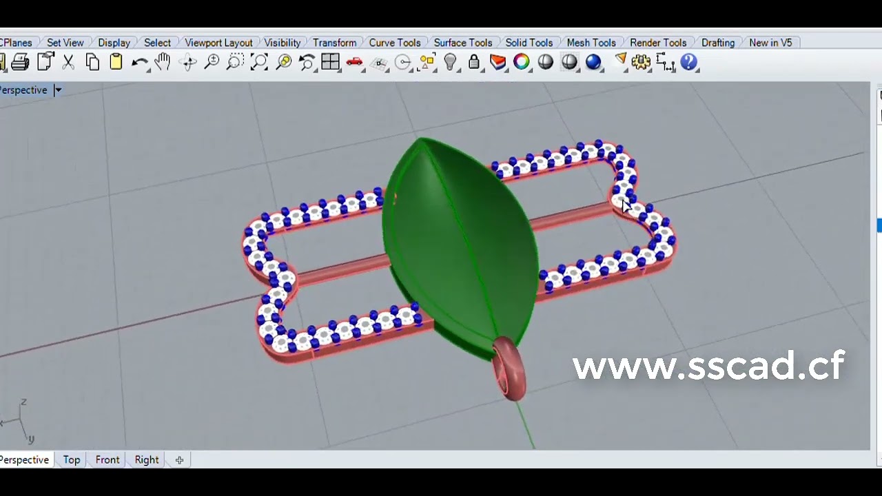Open the Select toolbar tab
The image size is (882, 496).
pos(157,43)
